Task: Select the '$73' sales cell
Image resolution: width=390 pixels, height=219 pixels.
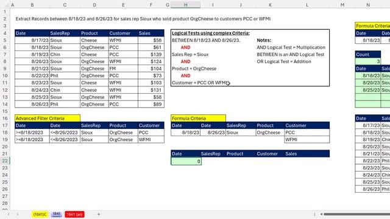Action: coord(151,75)
